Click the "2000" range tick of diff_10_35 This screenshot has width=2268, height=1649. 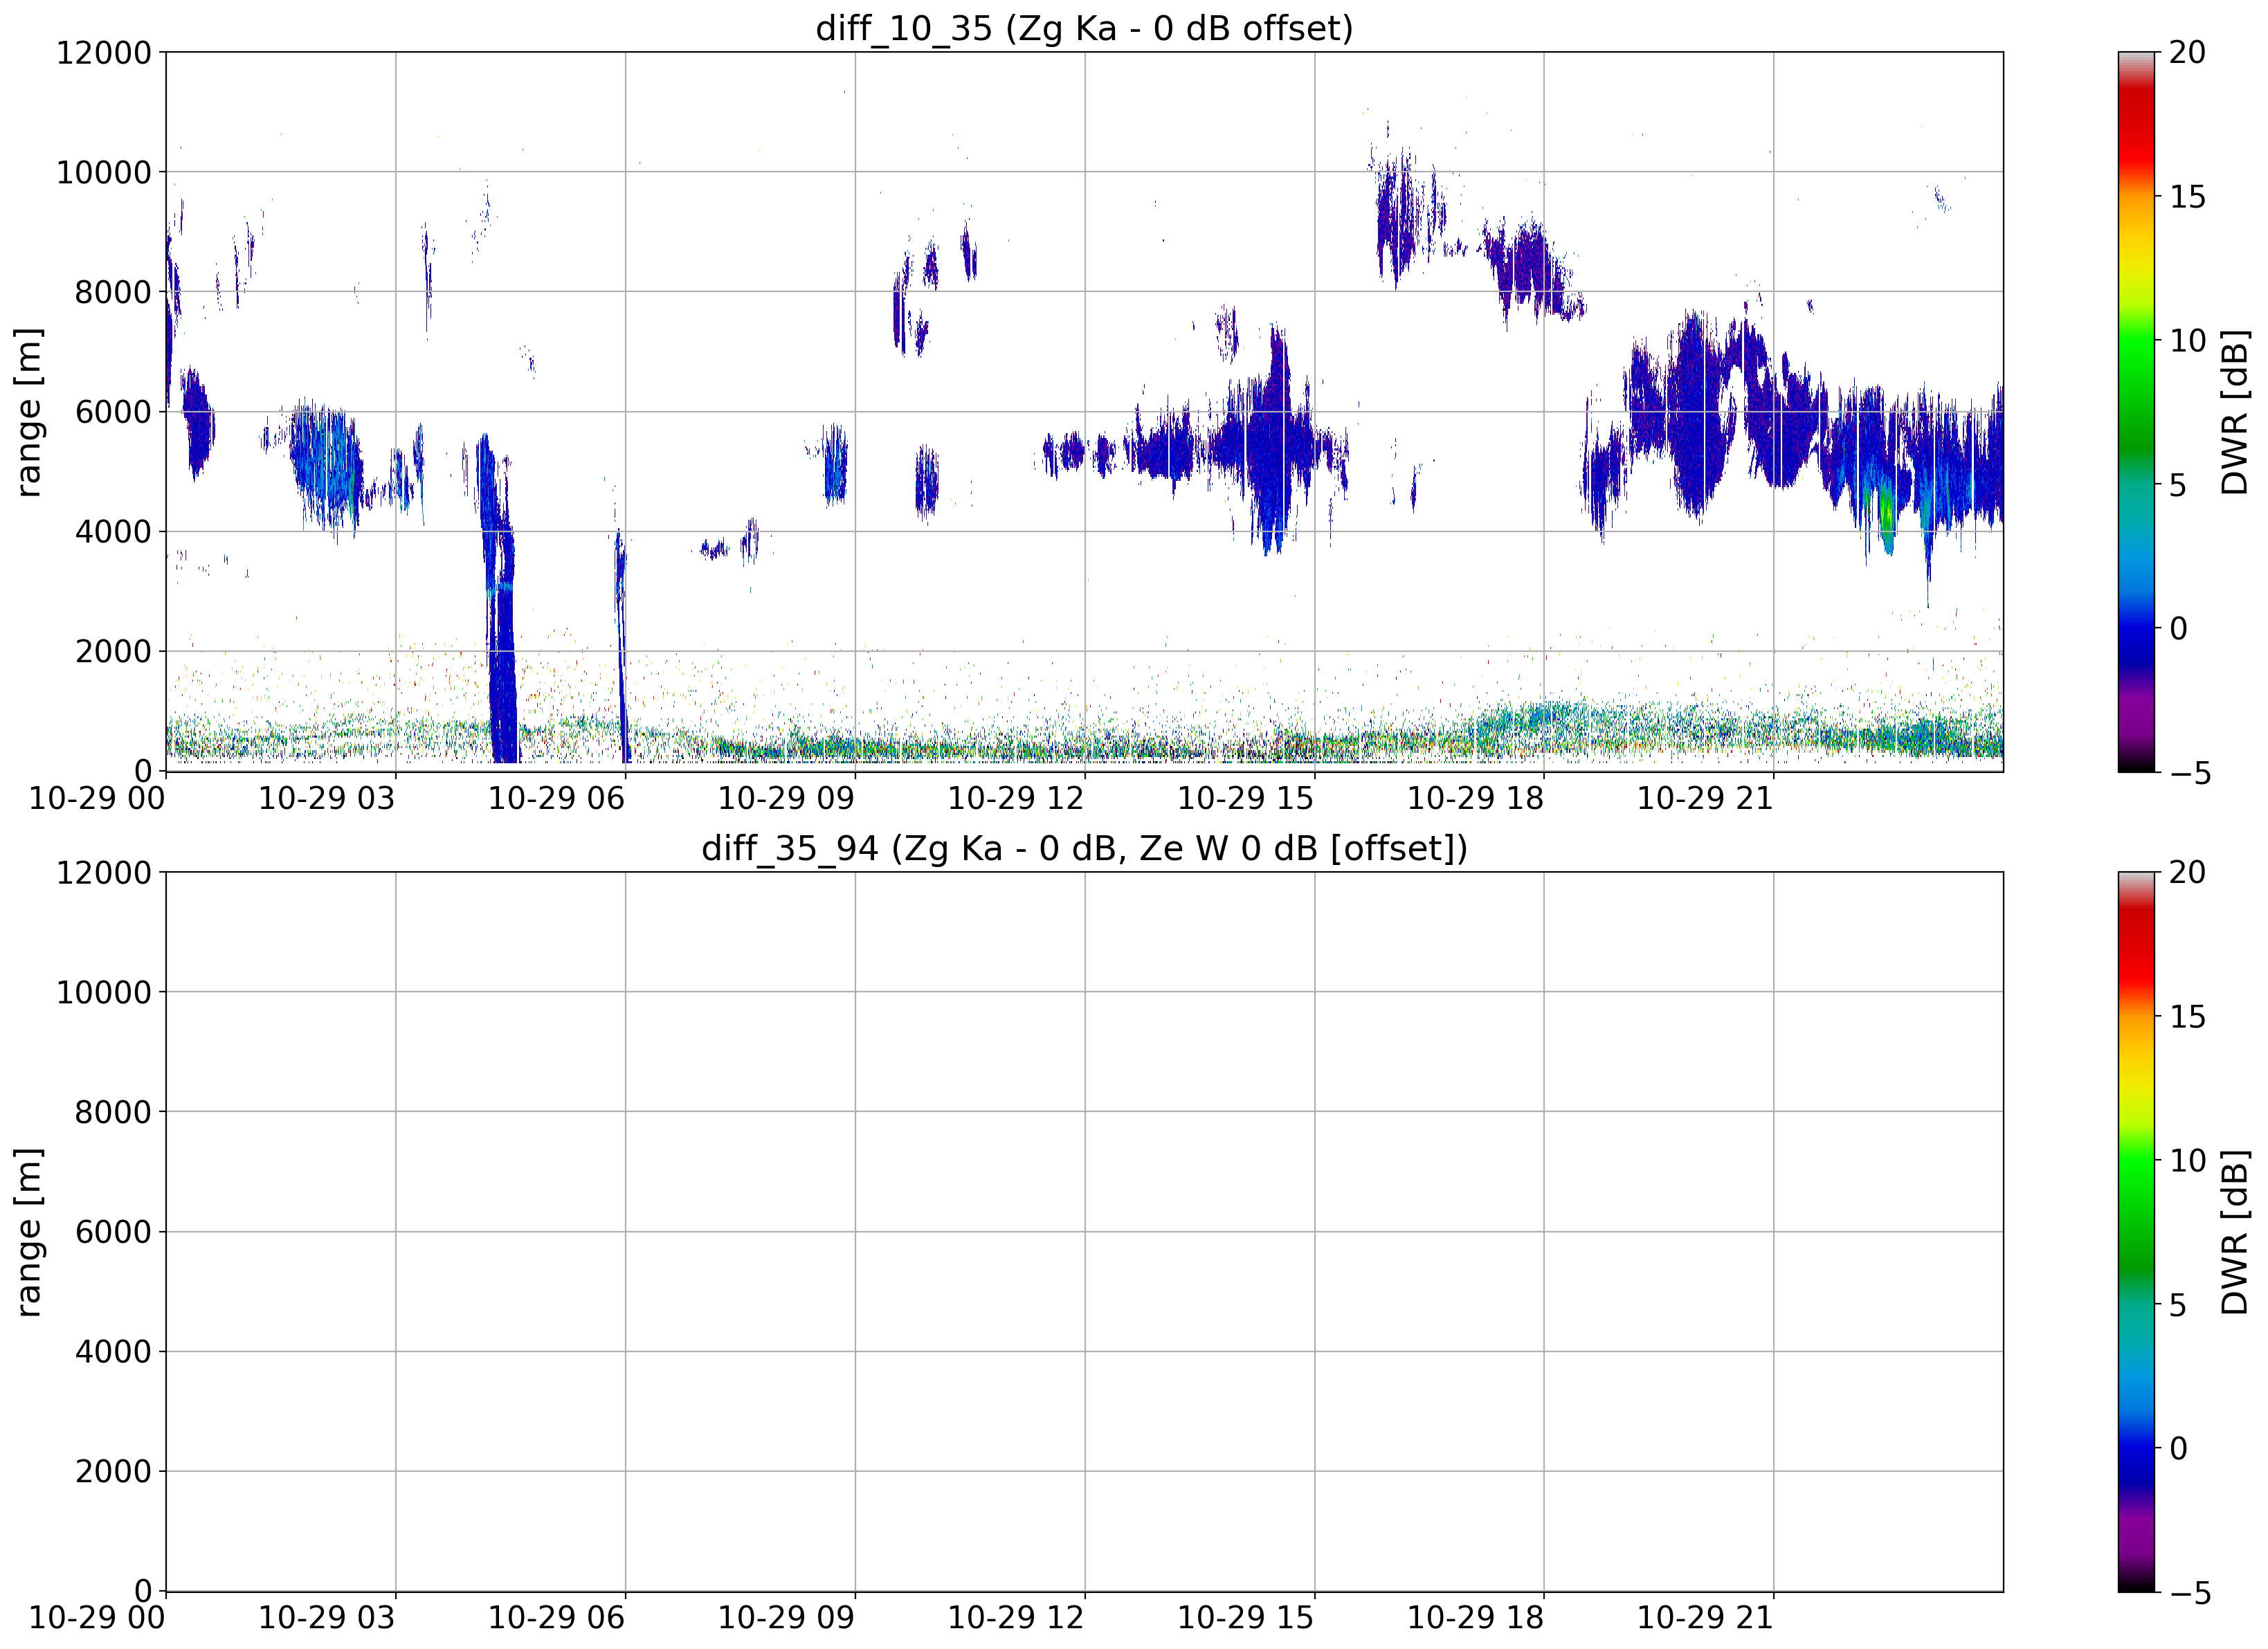click(x=113, y=651)
